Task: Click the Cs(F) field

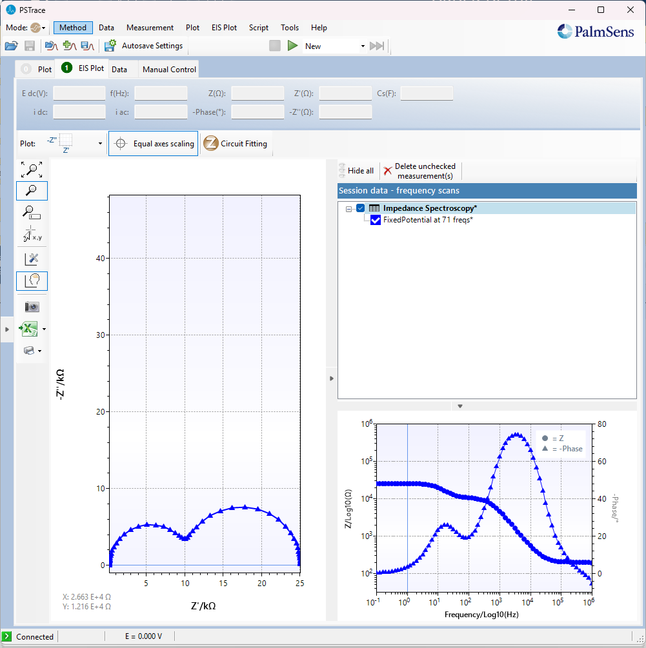Action: click(427, 93)
